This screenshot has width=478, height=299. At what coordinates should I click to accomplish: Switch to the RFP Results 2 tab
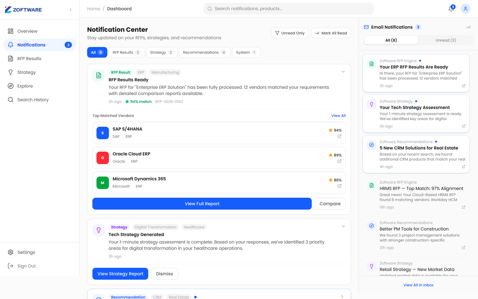tap(126, 52)
